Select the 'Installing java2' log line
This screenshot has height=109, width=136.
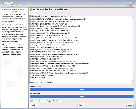tap(50, 31)
